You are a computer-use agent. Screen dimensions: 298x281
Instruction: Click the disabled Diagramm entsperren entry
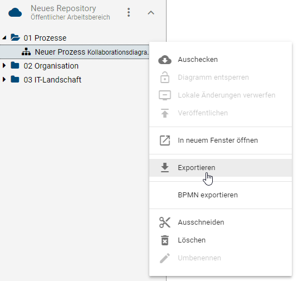[221, 77]
